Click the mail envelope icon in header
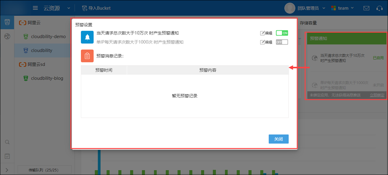Viewport: 388px width, 175px height. 366,8
